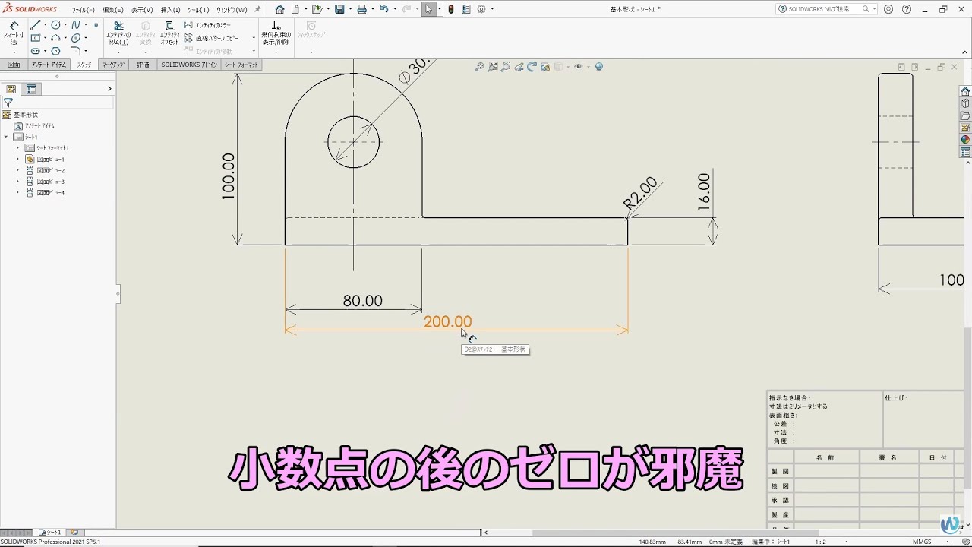The width and height of the screenshot is (972, 547).
Task: Expand the 図面ビュー2 node
Action: [x=17, y=170]
